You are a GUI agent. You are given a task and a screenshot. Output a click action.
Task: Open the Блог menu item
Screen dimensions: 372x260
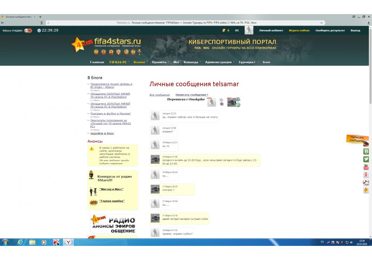[266, 62]
